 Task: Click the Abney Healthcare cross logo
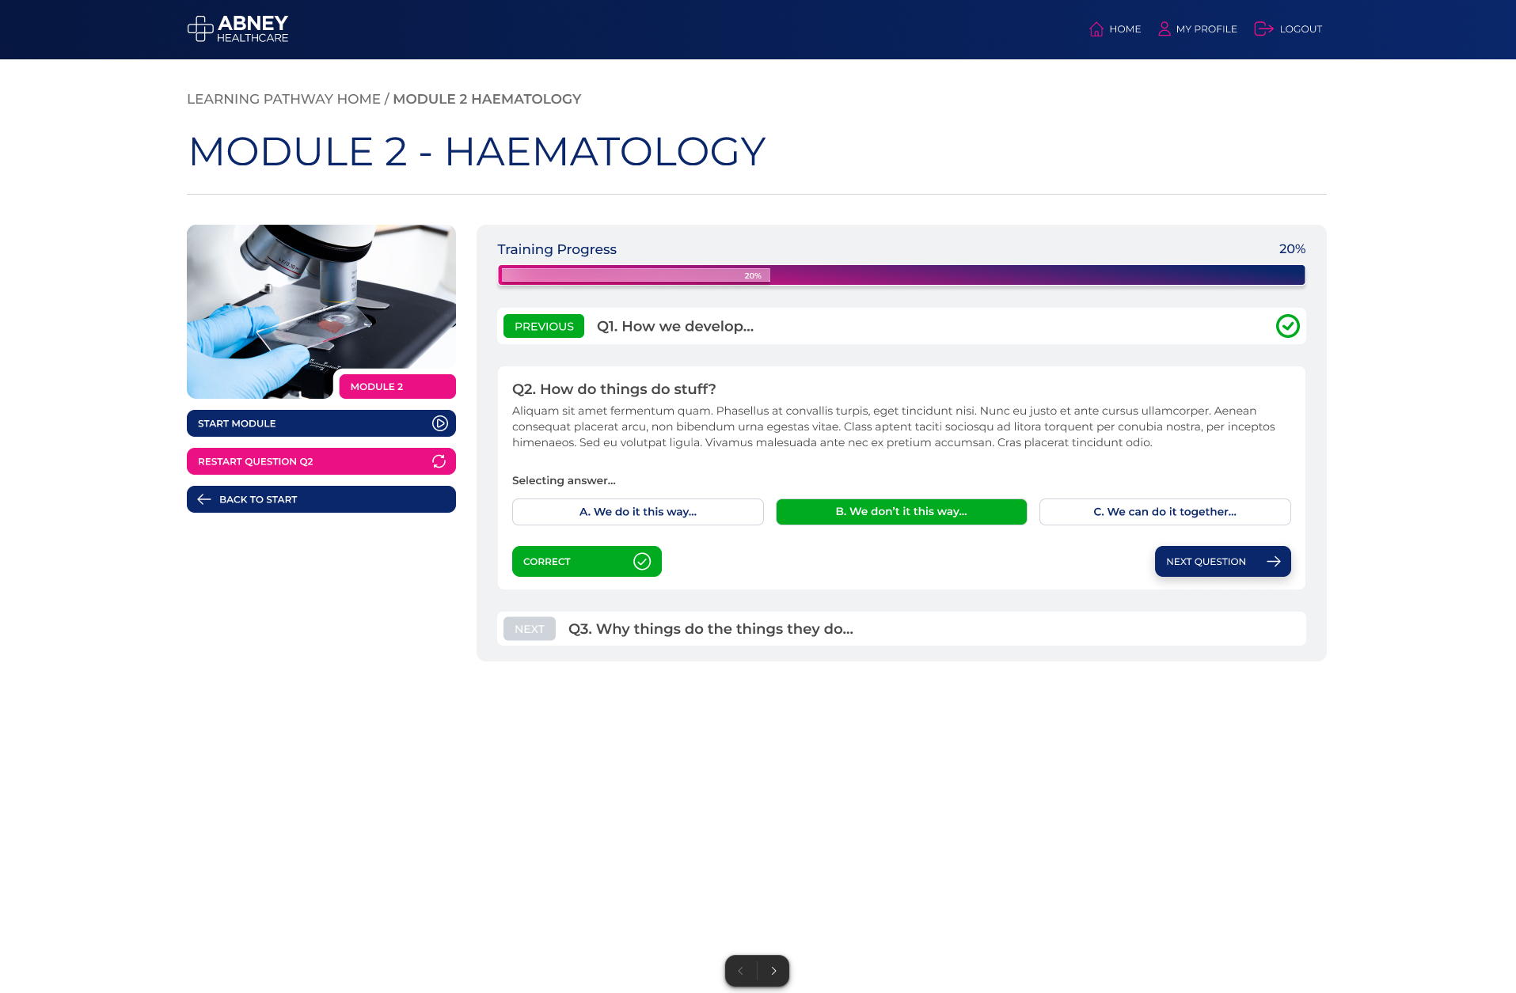coord(200,28)
